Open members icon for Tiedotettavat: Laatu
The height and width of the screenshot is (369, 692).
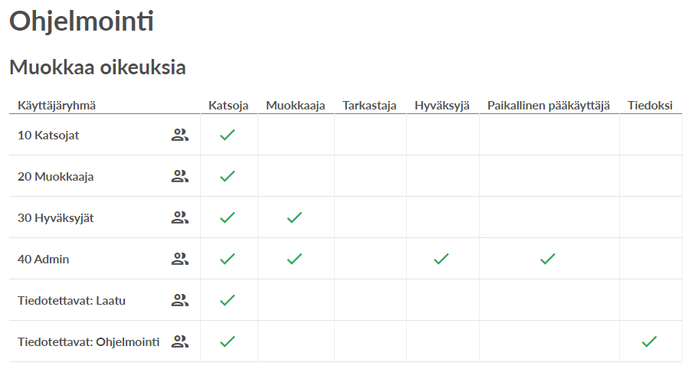pos(179,300)
